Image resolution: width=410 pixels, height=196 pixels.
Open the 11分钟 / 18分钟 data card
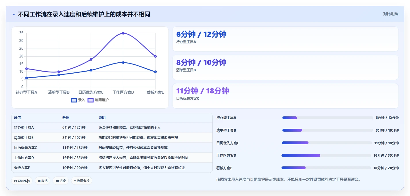point(285,96)
